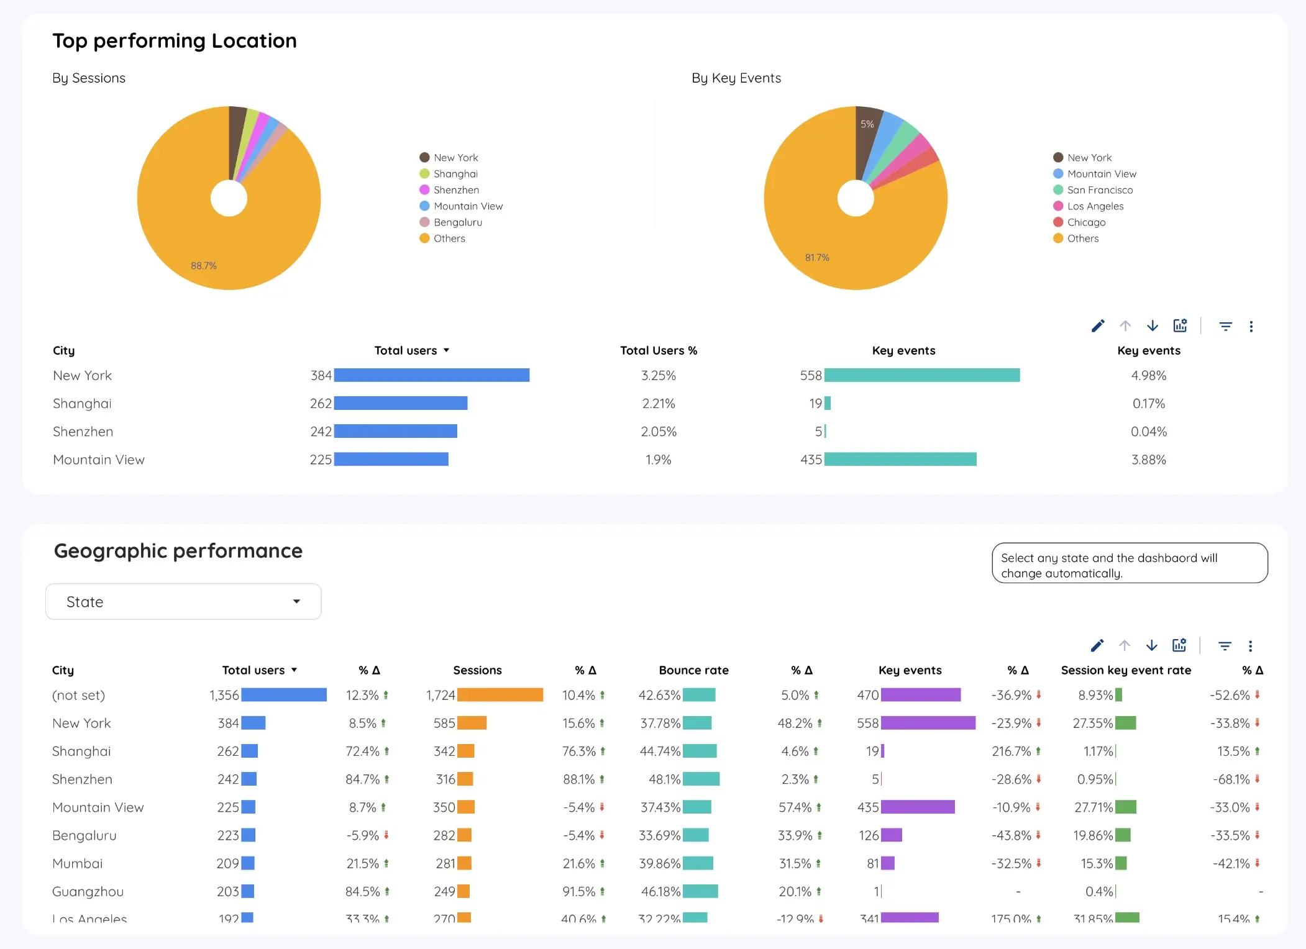
Task: Click Key events header in Geographic table
Action: tap(910, 670)
